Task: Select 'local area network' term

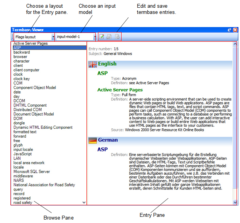Action: click(29, 163)
